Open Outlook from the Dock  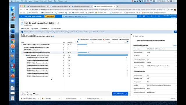(x=12, y=51)
